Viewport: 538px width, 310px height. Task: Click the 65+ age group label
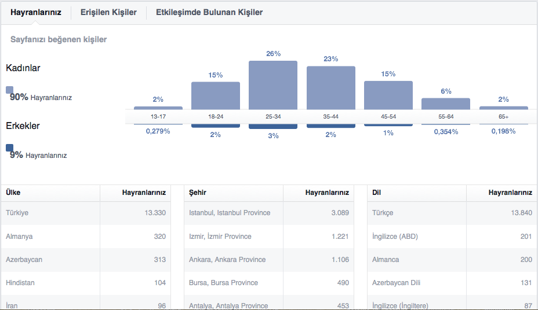(x=503, y=117)
